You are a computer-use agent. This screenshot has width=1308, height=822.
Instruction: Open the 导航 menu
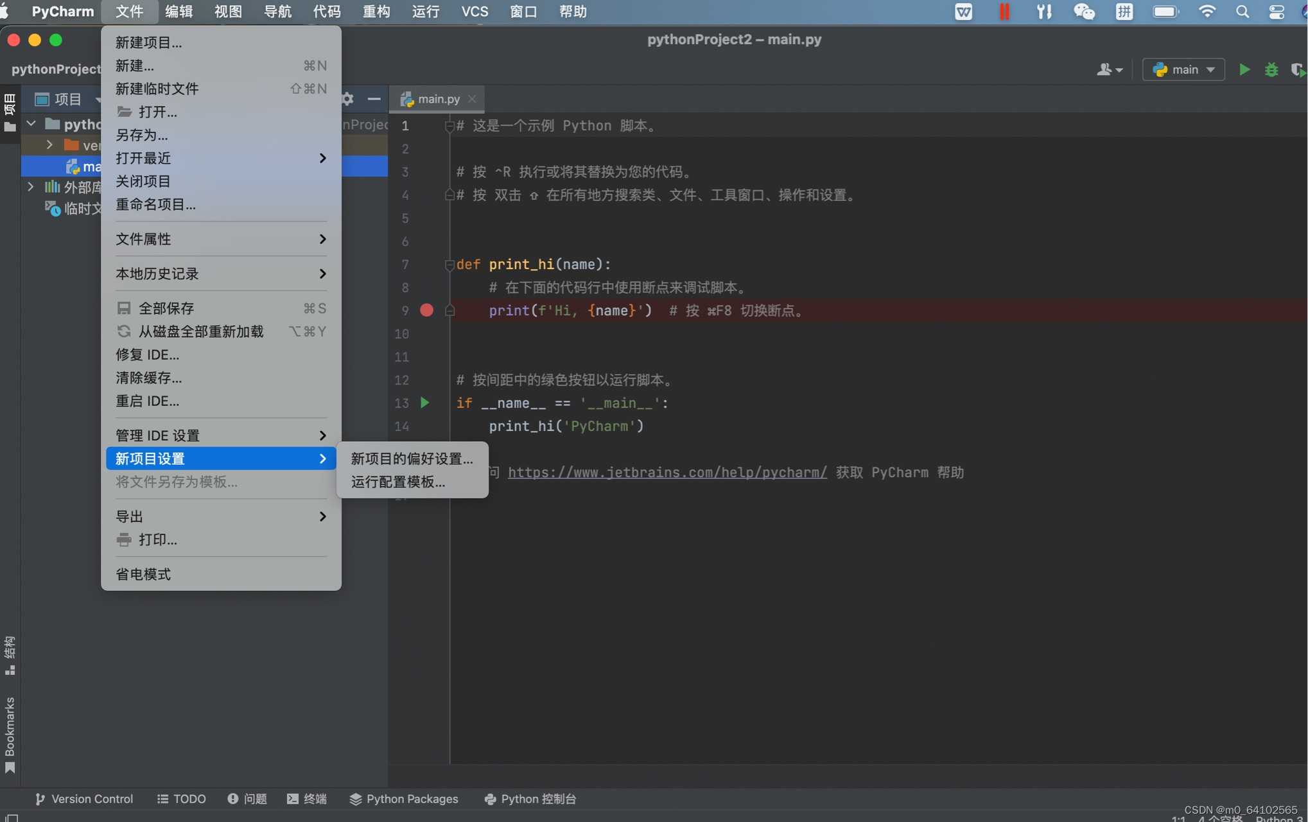point(278,12)
